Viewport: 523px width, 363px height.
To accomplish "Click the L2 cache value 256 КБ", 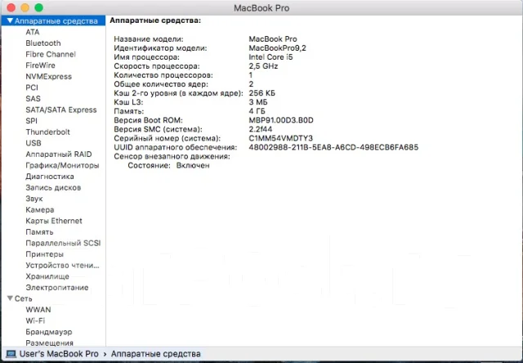I will pyautogui.click(x=261, y=93).
